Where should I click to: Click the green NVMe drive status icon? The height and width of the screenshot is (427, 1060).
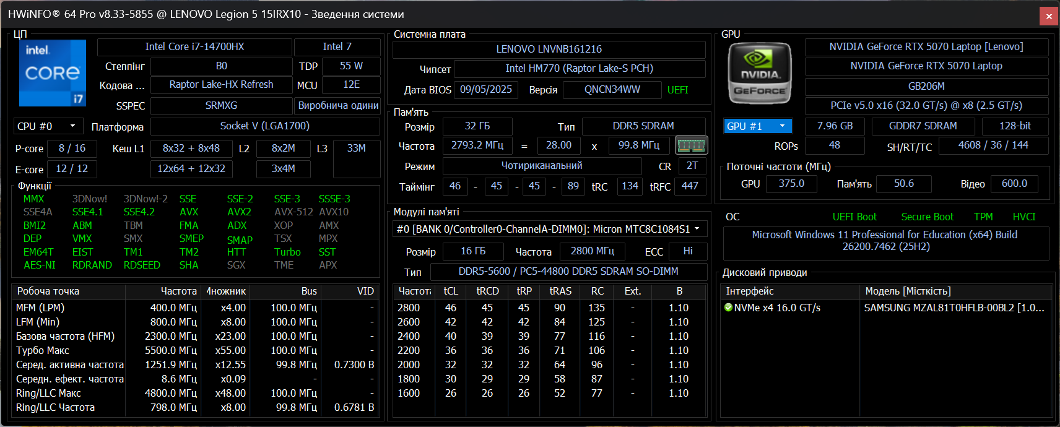[x=728, y=308]
